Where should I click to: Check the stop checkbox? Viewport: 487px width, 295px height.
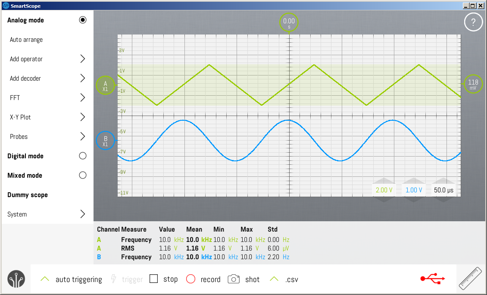click(154, 279)
